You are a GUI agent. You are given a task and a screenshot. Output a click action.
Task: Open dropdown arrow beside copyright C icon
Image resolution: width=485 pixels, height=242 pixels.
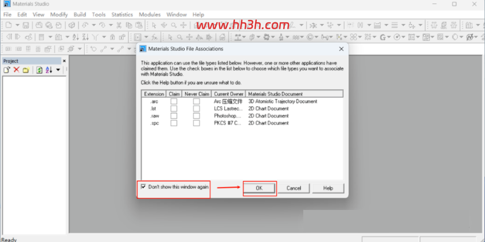tap(316, 37)
